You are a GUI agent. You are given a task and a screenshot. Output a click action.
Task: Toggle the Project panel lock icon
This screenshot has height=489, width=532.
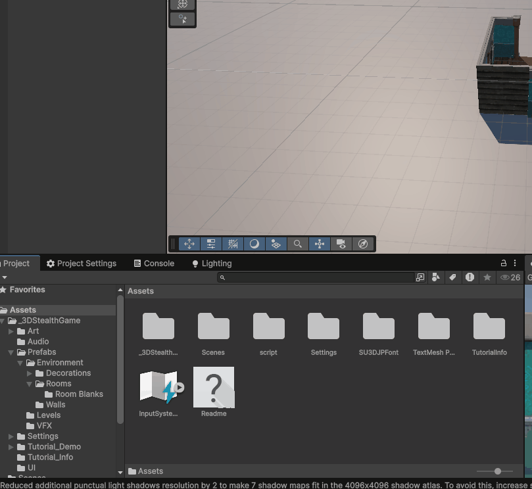coord(504,263)
